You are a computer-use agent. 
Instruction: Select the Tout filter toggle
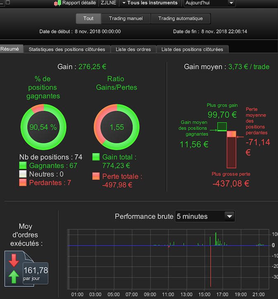pyautogui.click(x=88, y=19)
